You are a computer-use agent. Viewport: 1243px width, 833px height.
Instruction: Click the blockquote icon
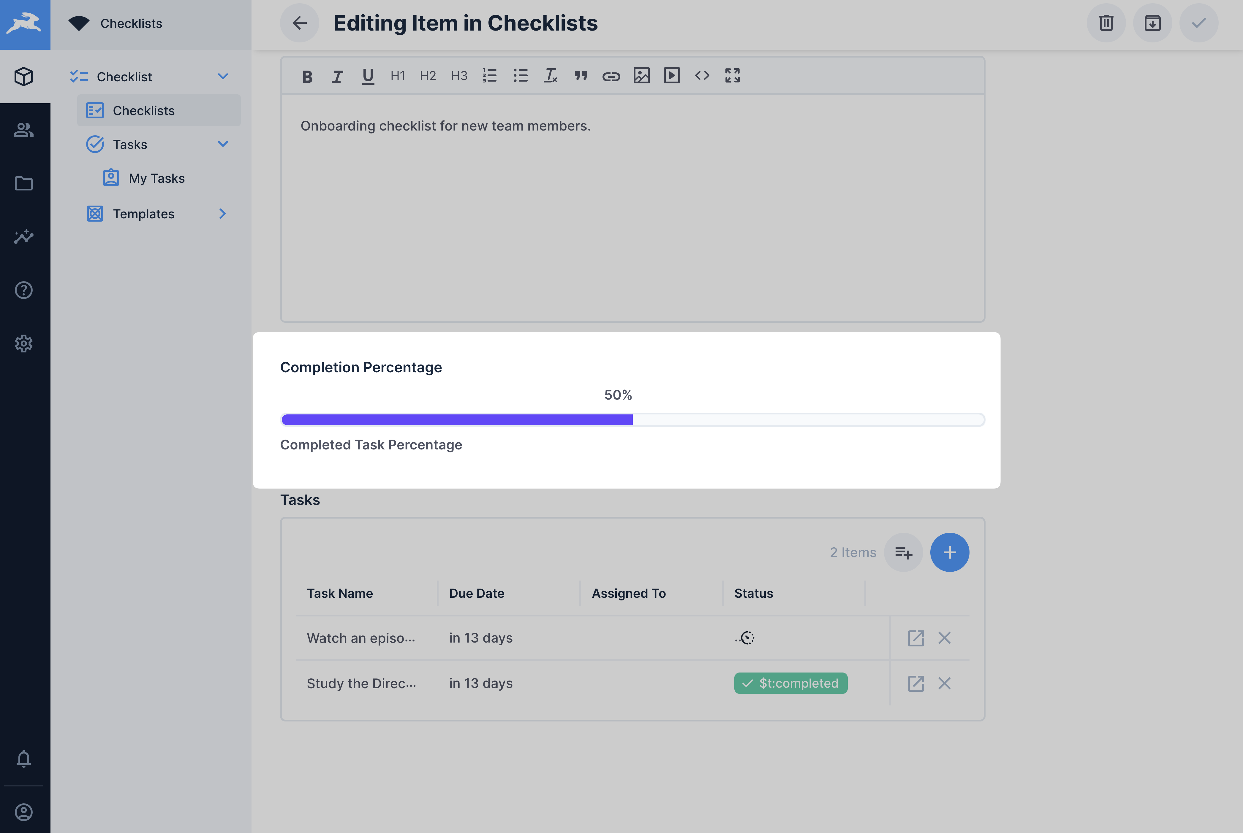point(581,76)
